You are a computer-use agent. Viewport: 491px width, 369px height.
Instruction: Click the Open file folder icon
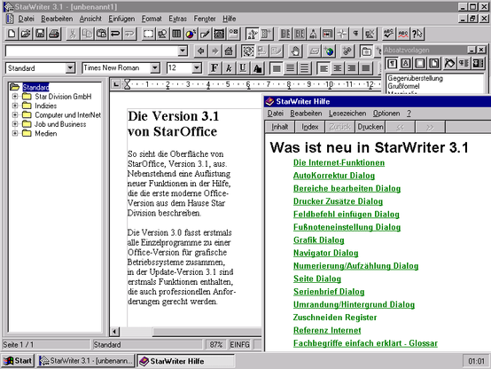(x=26, y=34)
